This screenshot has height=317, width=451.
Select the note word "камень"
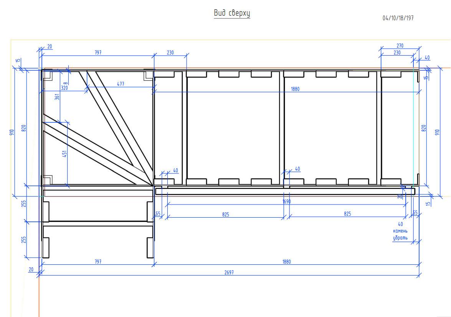[x=400, y=231]
